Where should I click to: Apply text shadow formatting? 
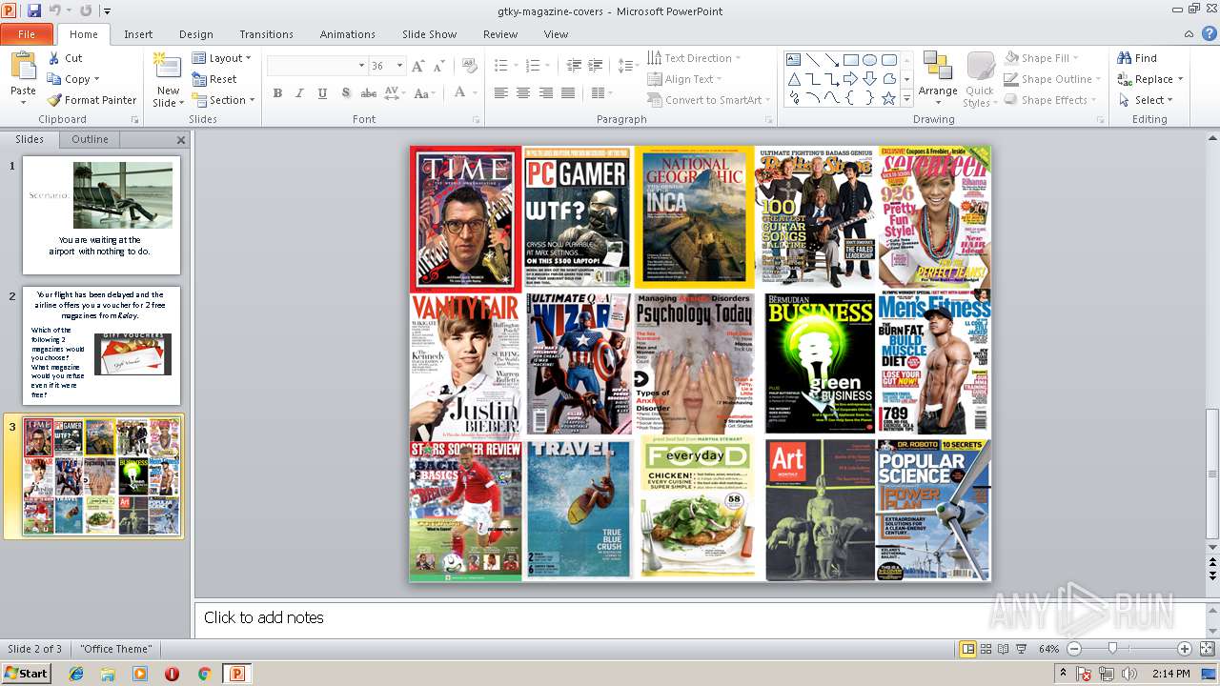pos(345,92)
